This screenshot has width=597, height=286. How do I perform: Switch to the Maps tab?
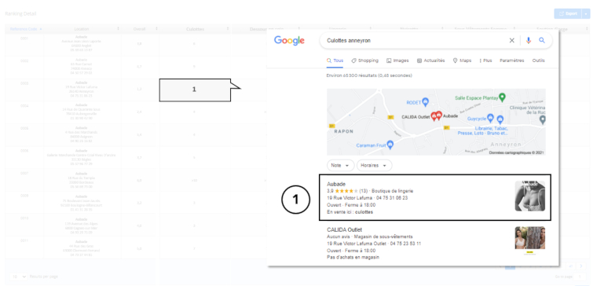coord(462,60)
